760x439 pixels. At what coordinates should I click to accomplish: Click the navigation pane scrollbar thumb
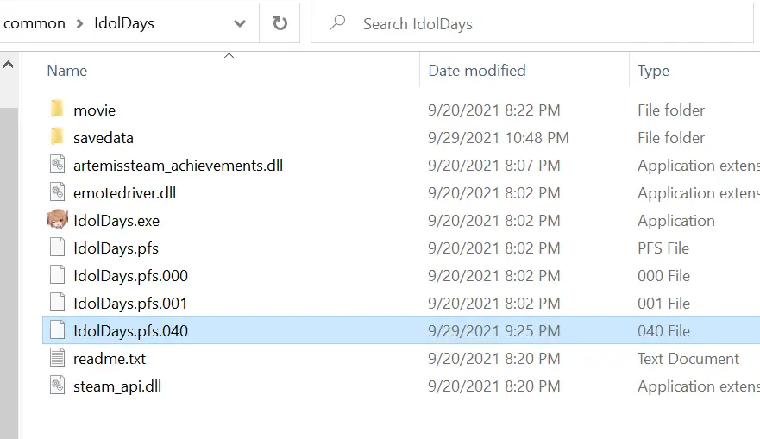[9, 273]
